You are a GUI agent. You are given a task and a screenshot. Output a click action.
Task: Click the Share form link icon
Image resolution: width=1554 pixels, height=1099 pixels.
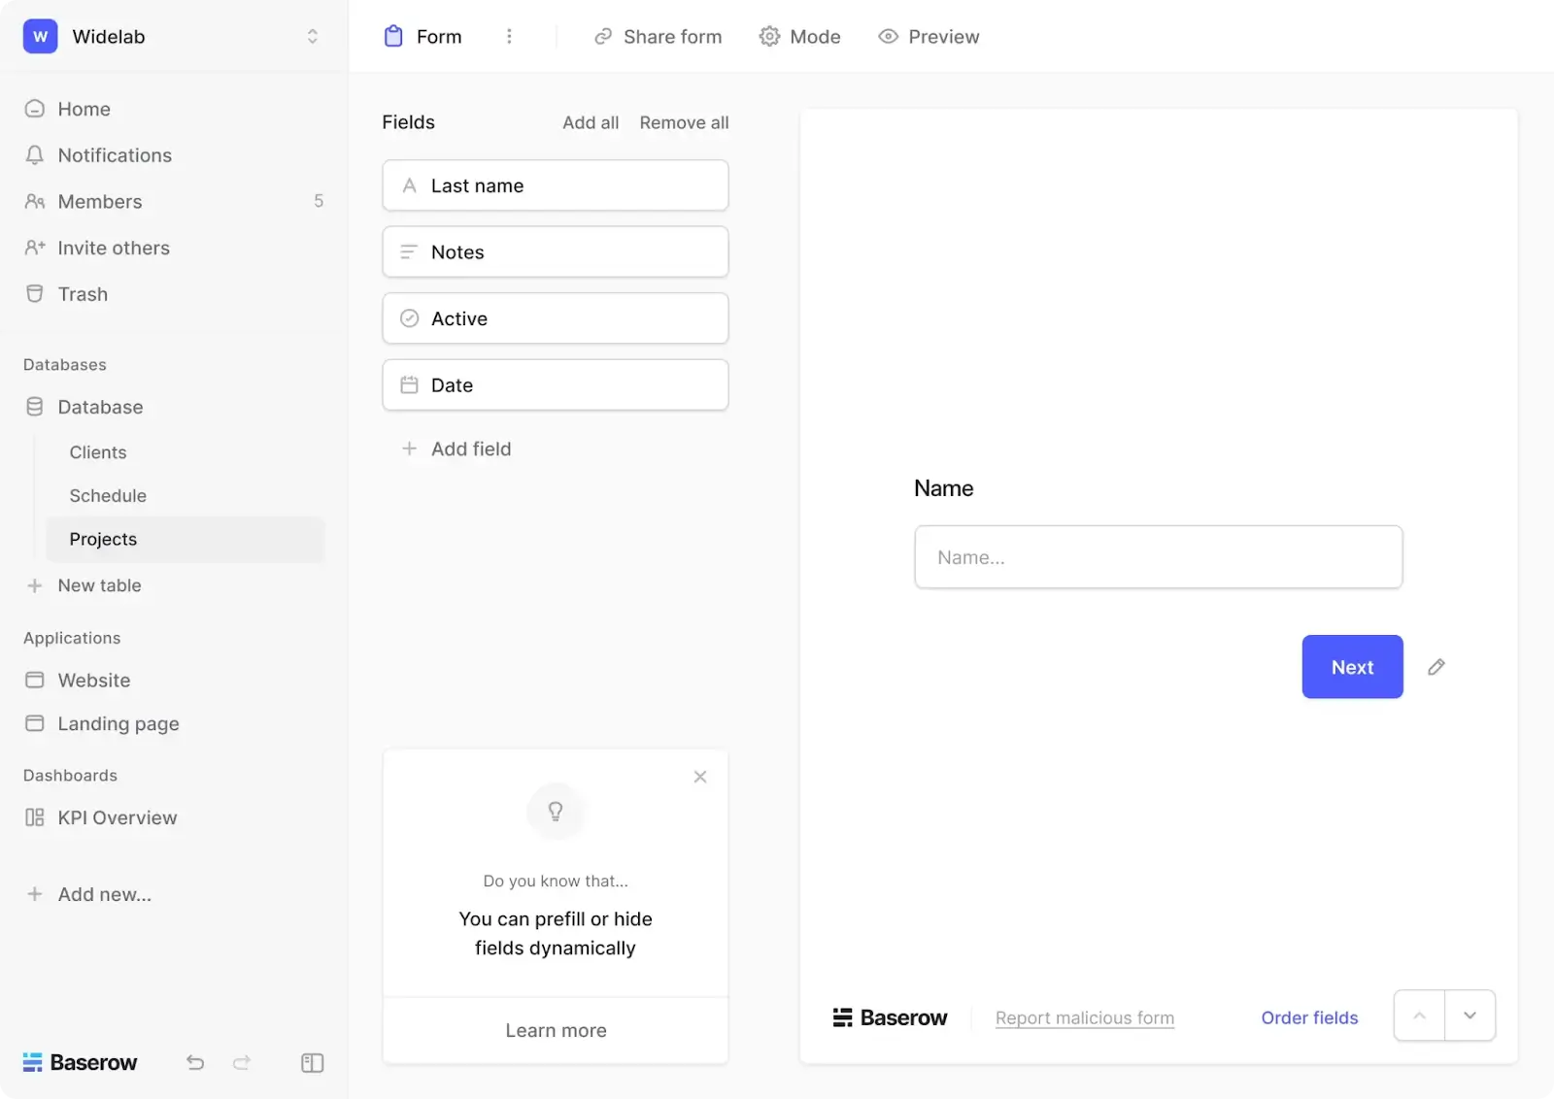point(603,36)
